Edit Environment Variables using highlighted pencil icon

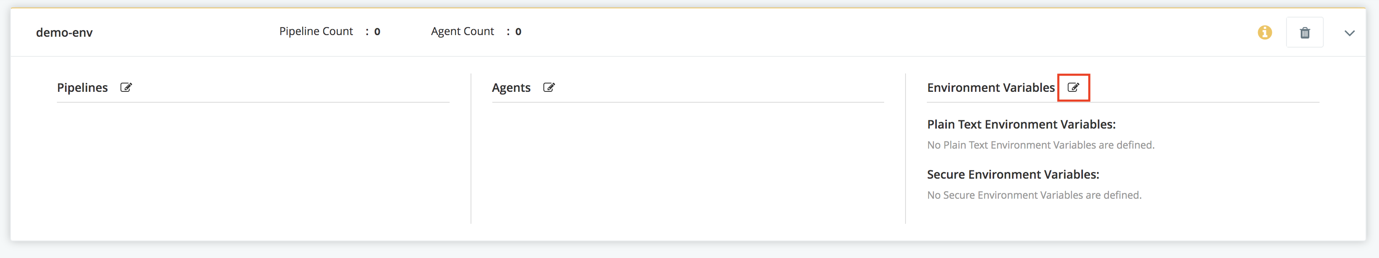1073,88
